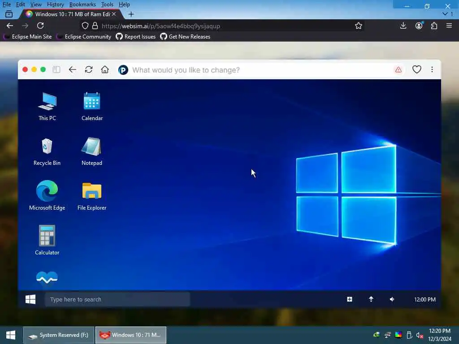The width and height of the screenshot is (459, 344).
Task: Open the Edit menu
Action: (x=20, y=4)
